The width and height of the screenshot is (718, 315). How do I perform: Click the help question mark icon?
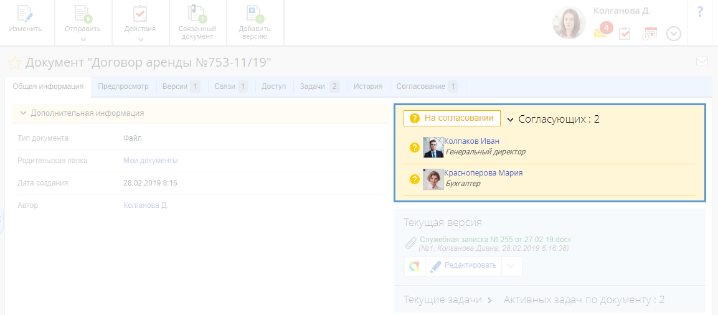(x=700, y=12)
